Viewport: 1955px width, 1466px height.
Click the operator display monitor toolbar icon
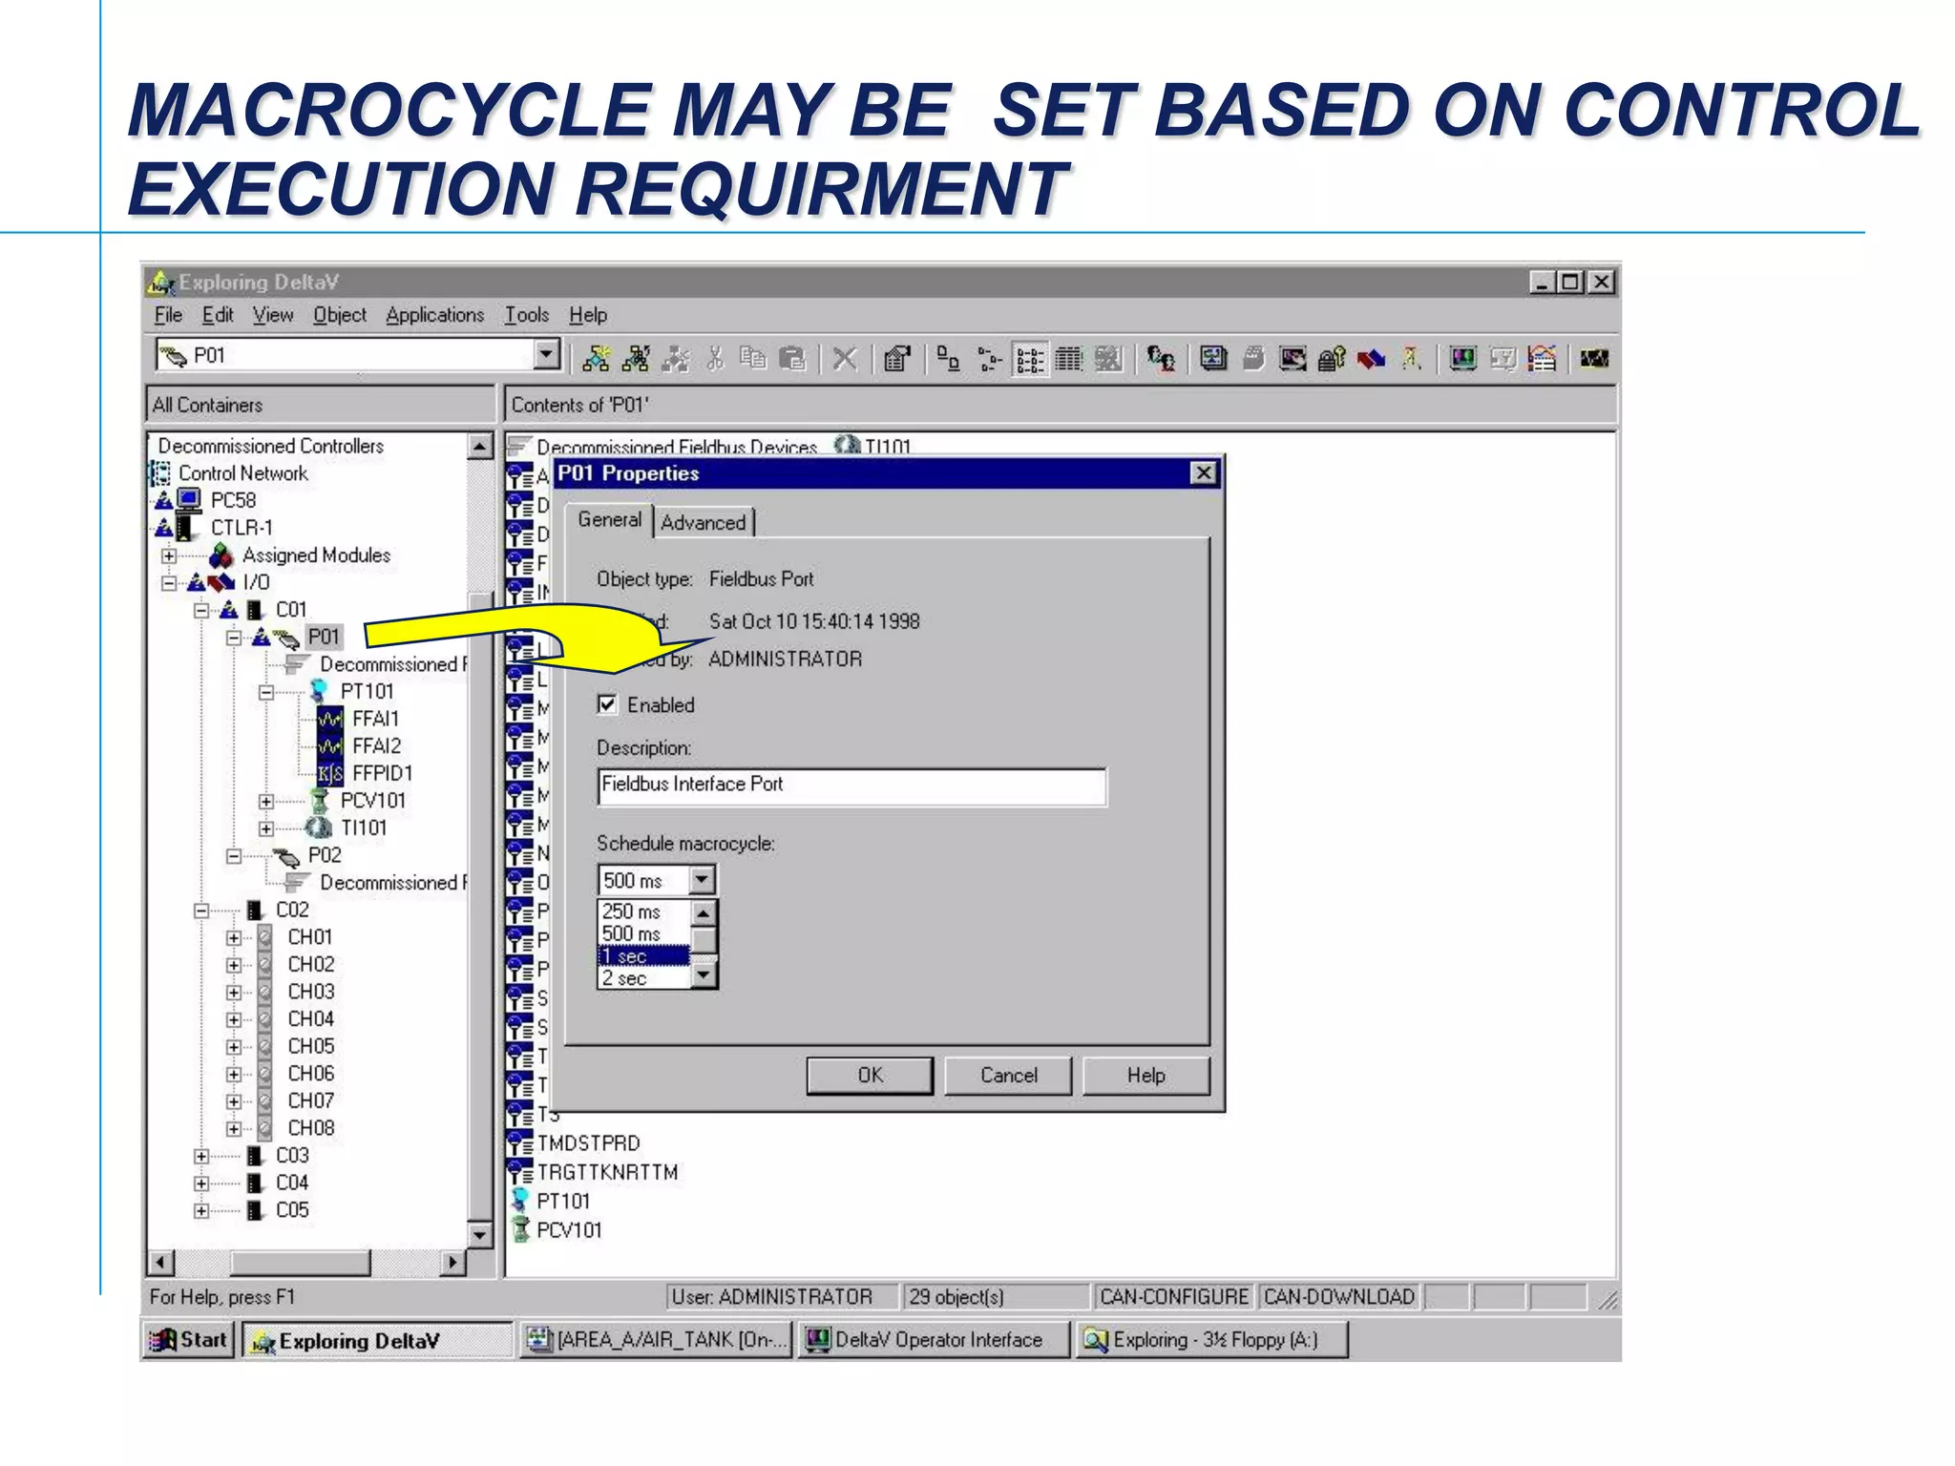point(1463,359)
